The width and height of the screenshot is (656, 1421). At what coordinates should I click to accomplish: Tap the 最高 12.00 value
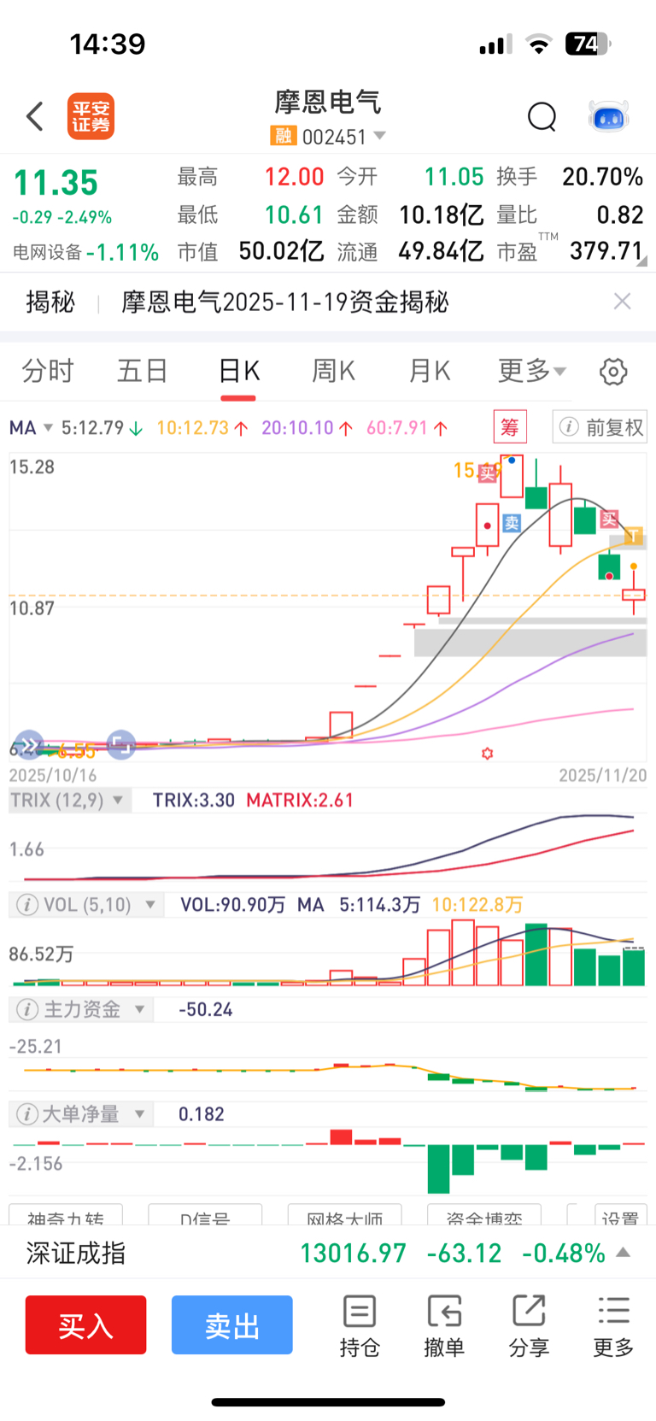point(294,177)
